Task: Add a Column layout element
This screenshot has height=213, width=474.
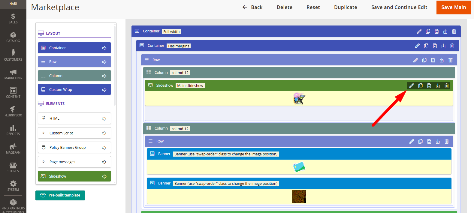Action: (x=74, y=76)
